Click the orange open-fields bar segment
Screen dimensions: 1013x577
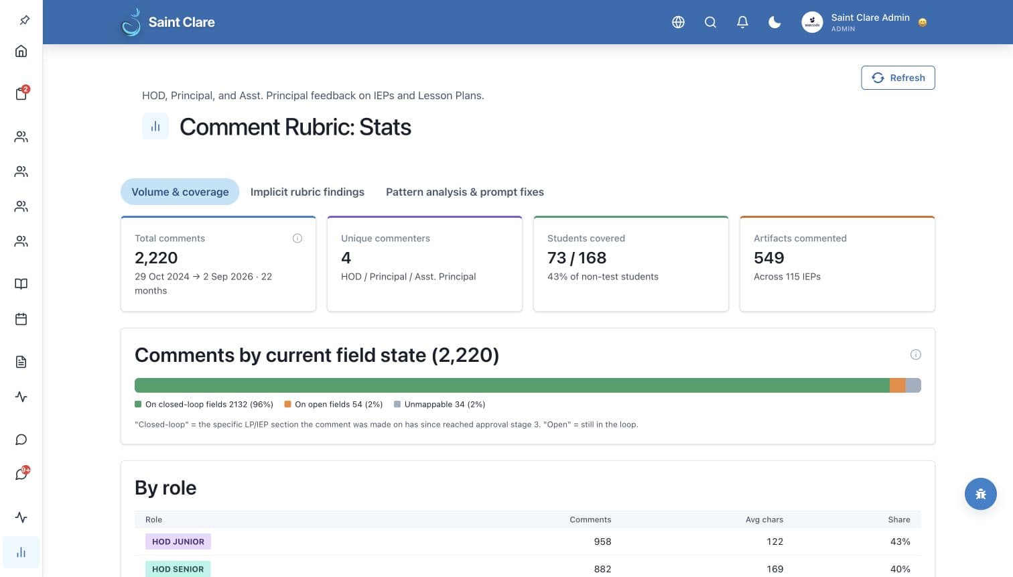click(x=898, y=385)
